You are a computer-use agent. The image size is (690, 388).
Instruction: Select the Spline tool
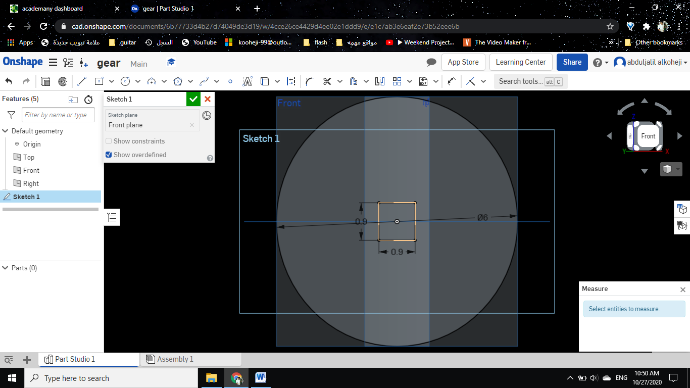click(x=204, y=81)
